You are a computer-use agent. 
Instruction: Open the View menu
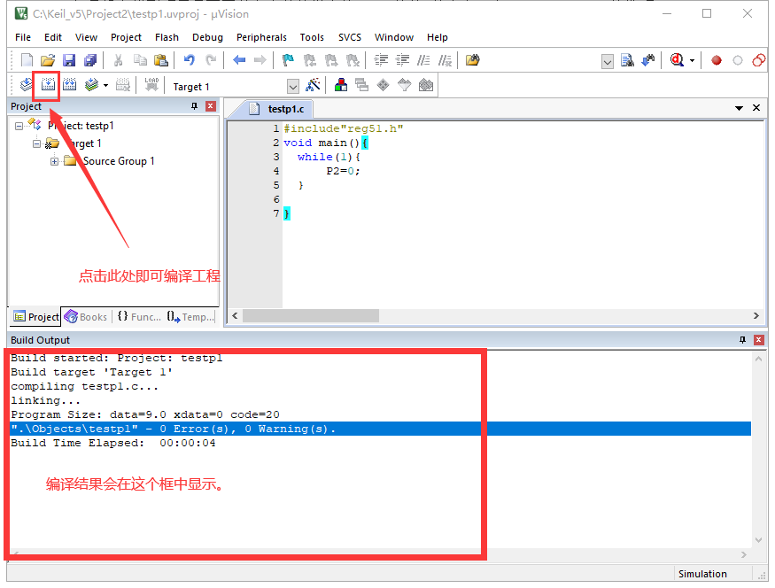[x=86, y=37]
